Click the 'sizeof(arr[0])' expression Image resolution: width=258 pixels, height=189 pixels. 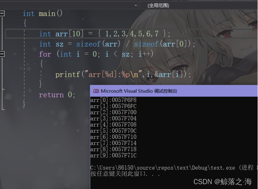pyautogui.click(x=163, y=44)
